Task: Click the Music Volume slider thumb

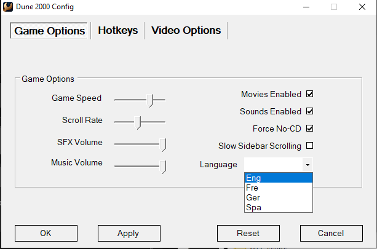Action: pyautogui.click(x=164, y=166)
